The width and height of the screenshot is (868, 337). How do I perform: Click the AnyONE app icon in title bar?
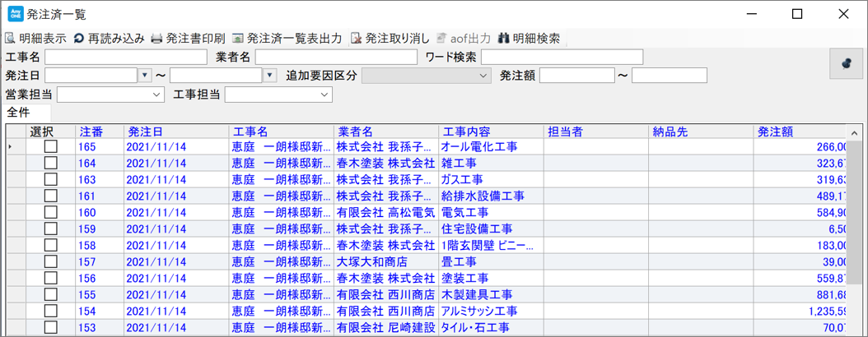coord(16,14)
